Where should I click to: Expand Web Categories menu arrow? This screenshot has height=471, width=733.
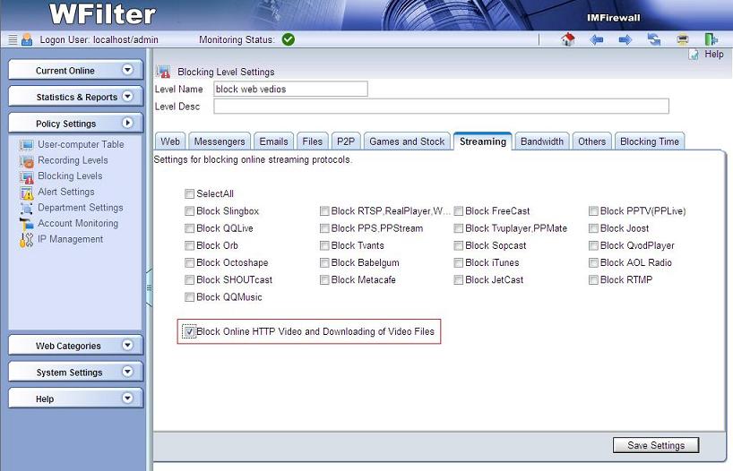tap(127, 345)
